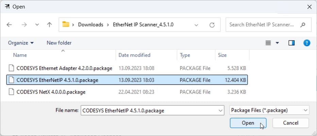This screenshot has height=136, width=317.
Task: Open the Package Files type filter
Action: coord(269,111)
